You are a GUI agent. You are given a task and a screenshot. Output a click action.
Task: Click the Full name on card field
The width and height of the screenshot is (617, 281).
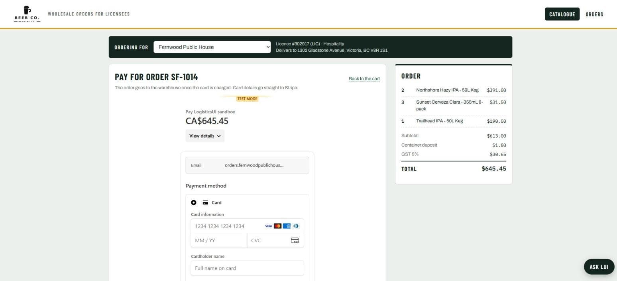click(x=247, y=268)
